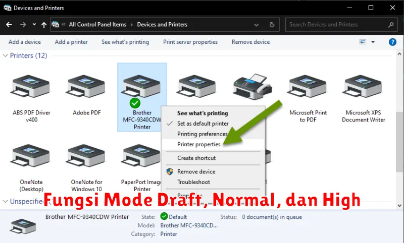404x243 pixels.
Task: Click the search magnifier icon
Action: 391,25
